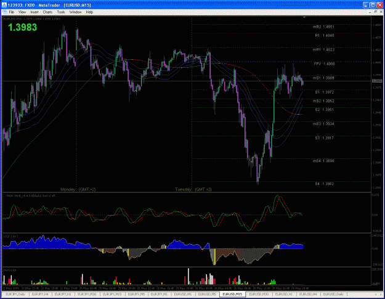Click the TRIX indicator label in the first subwindow

(x=31, y=196)
